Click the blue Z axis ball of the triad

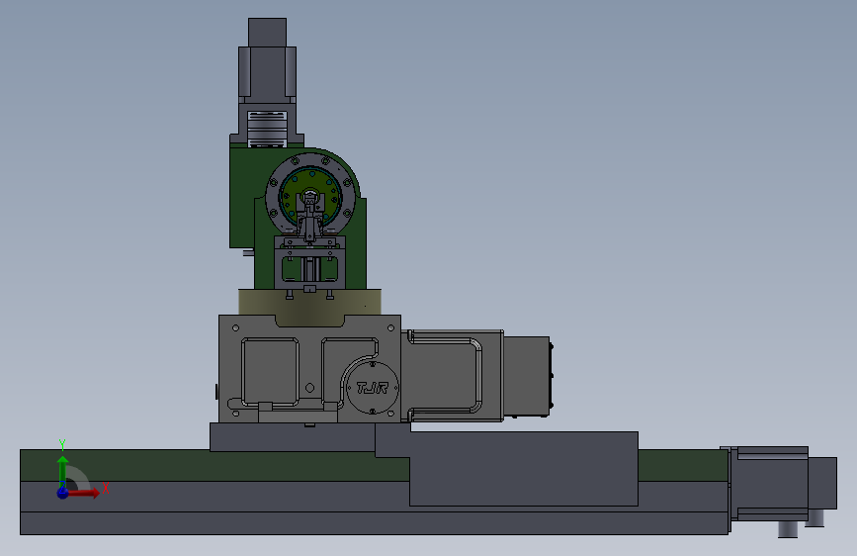tap(63, 493)
